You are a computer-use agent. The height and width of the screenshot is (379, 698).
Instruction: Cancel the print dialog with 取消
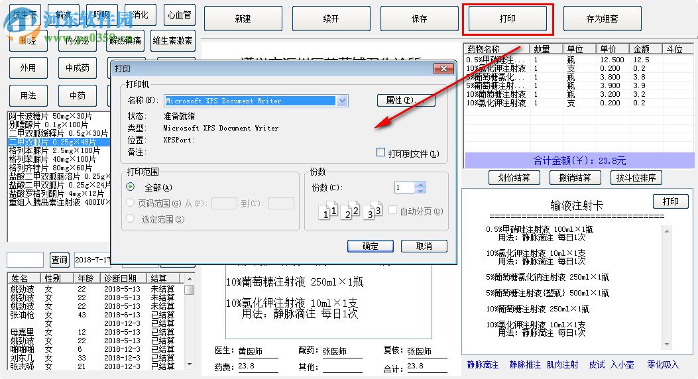pos(424,246)
